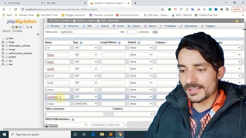Open Default dropdown for fname row
246x138 pixels.
(141, 55)
